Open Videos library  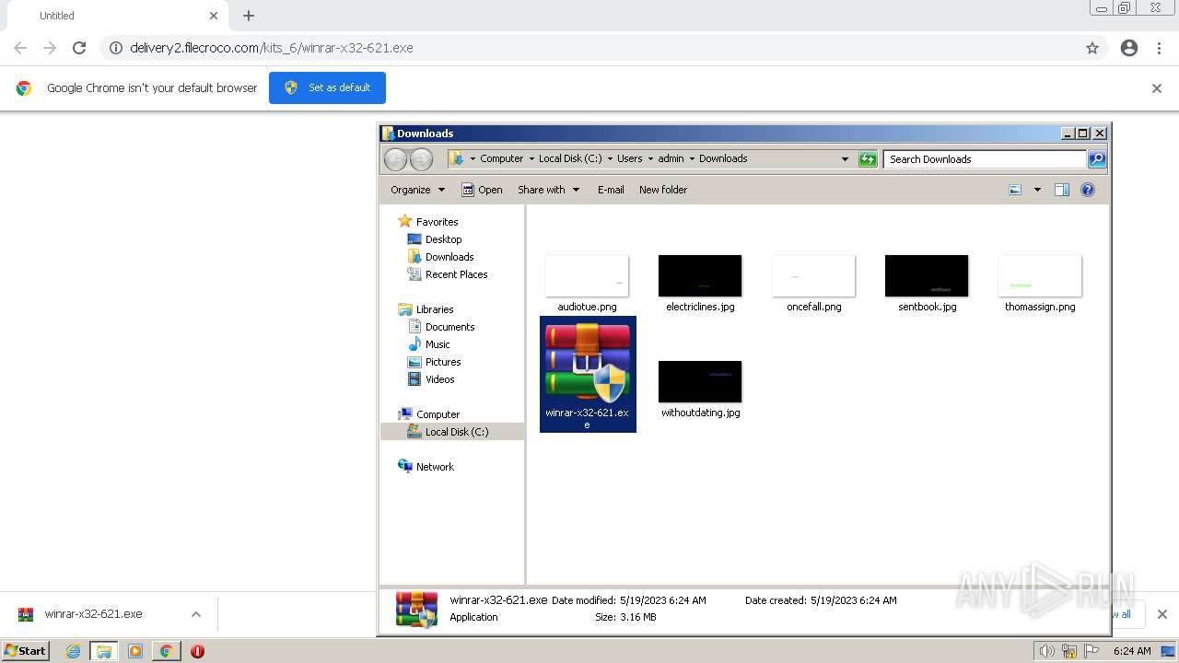pyautogui.click(x=439, y=379)
